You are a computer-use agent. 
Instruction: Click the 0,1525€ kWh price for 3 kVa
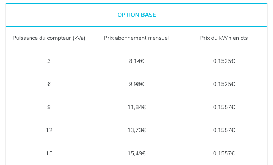[x=224, y=61]
